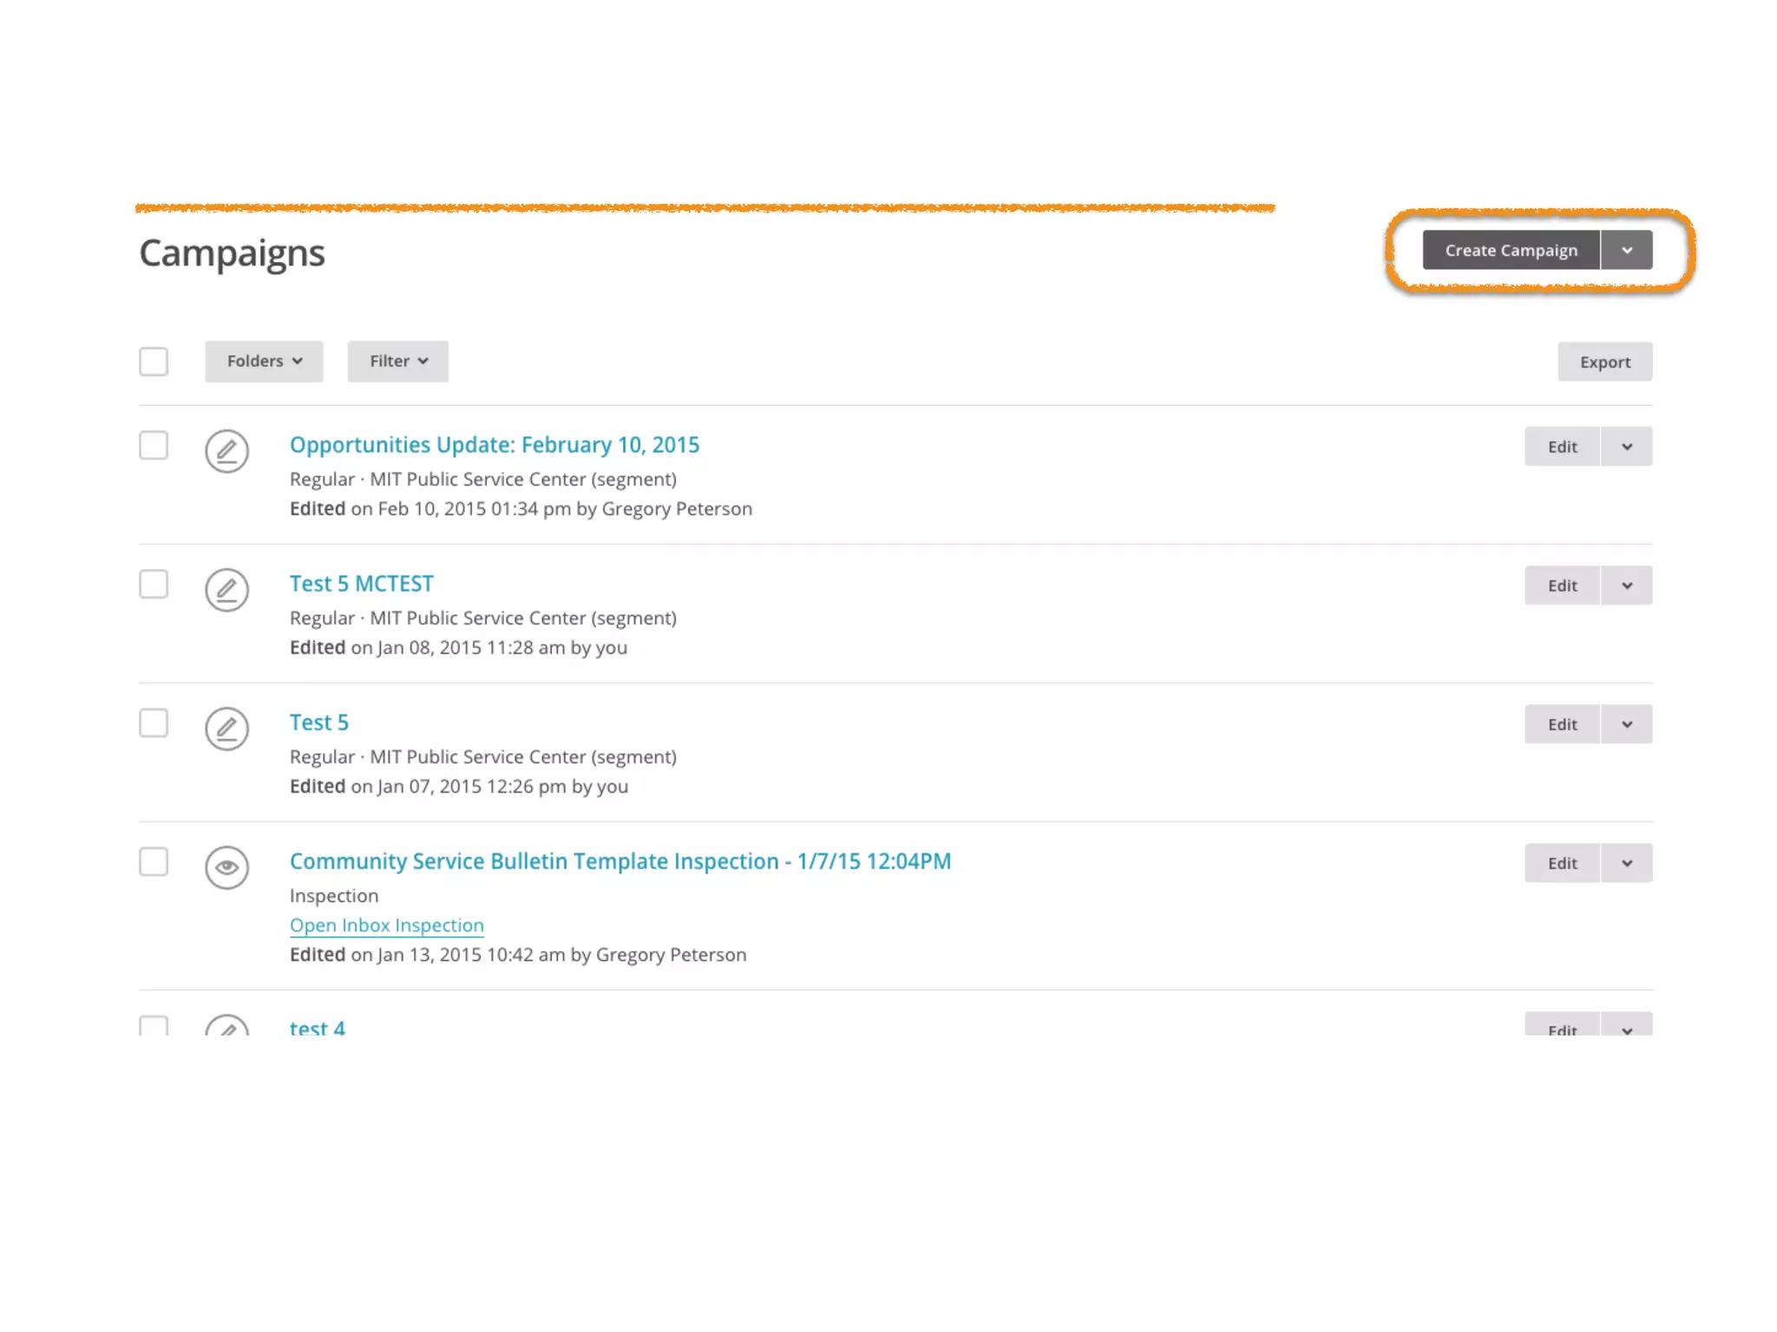Image resolution: width=1777 pixels, height=1332 pixels.
Task: Open the test 4 campaign title
Action: [317, 1028]
